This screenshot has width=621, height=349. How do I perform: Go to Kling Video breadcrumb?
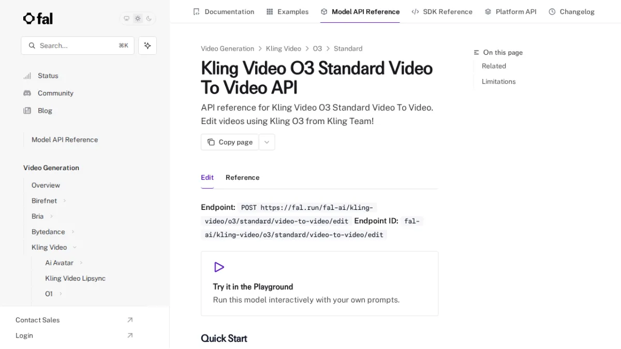[284, 49]
